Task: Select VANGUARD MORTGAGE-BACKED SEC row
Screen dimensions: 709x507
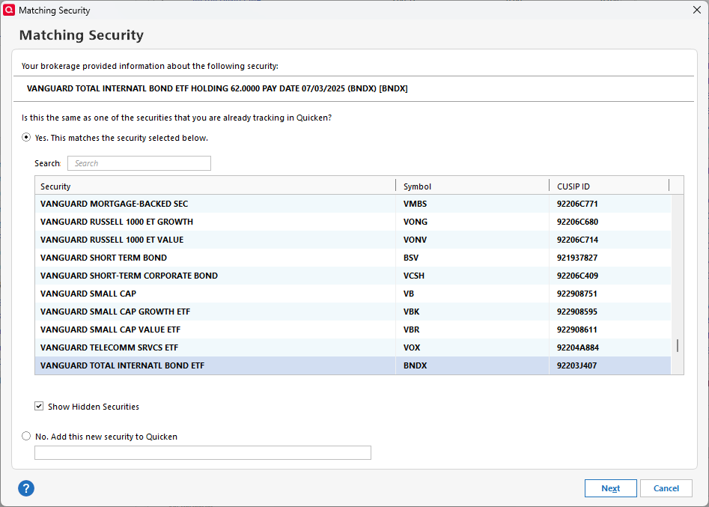Action: (x=115, y=204)
